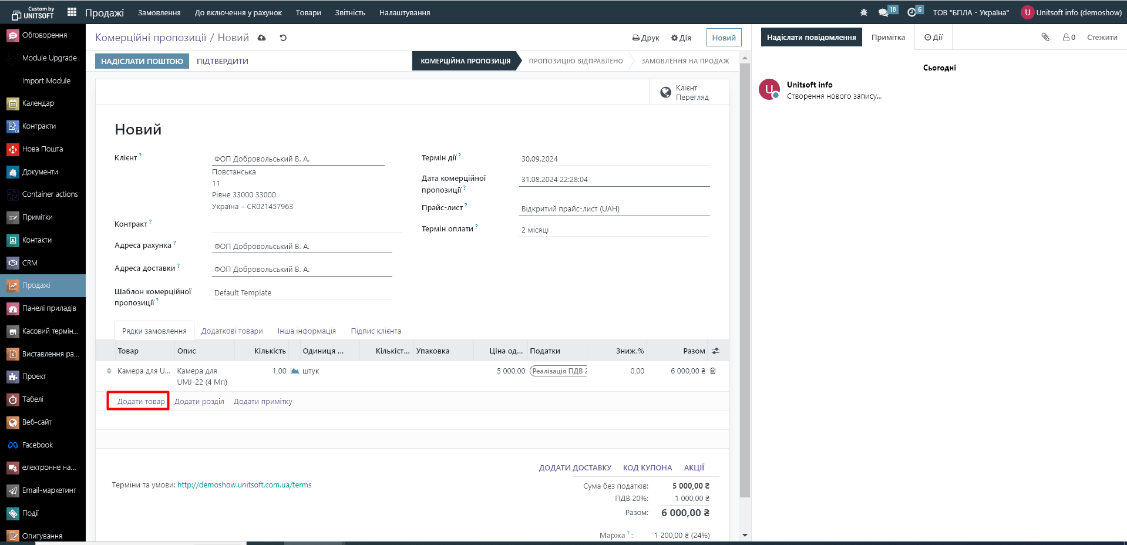Discard changes with the undo arrow icon
This screenshot has width=1127, height=545.
pos(283,38)
